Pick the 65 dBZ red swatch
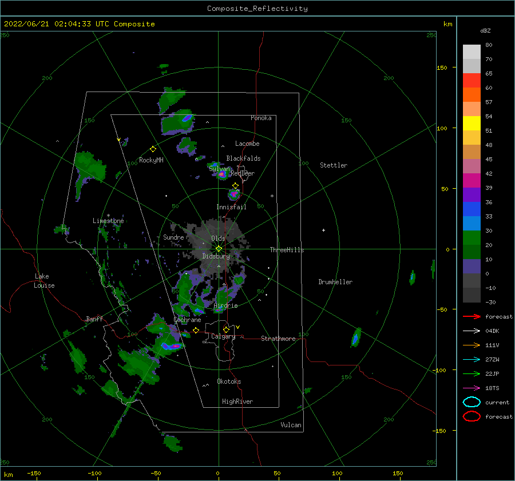The width and height of the screenshot is (515, 481). (x=472, y=80)
